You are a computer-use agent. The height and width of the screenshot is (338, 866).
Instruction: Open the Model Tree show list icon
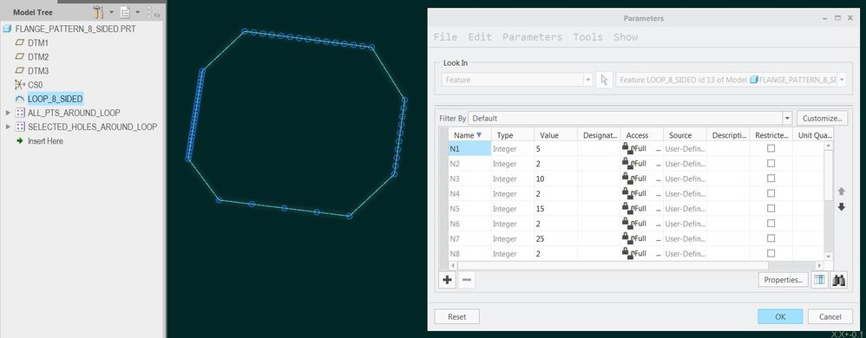[x=125, y=11]
